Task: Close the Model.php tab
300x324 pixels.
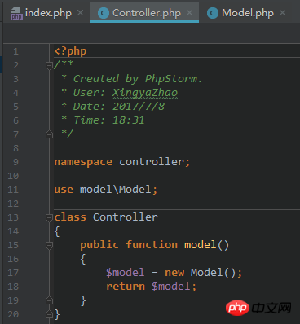Action: point(283,13)
